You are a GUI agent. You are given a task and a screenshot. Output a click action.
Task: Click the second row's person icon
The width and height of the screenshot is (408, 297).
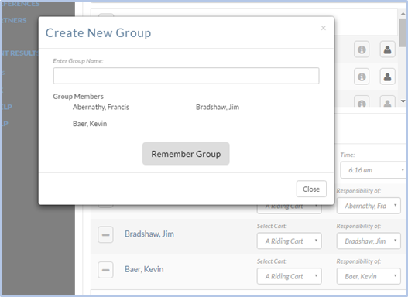[x=387, y=77]
